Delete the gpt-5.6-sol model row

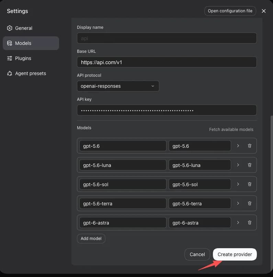coord(249,184)
